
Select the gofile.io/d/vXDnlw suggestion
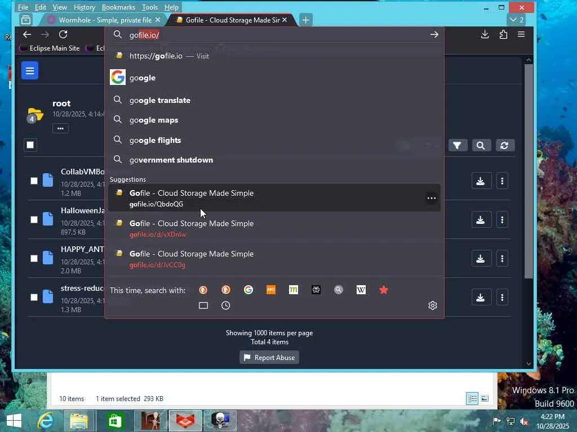274,228
